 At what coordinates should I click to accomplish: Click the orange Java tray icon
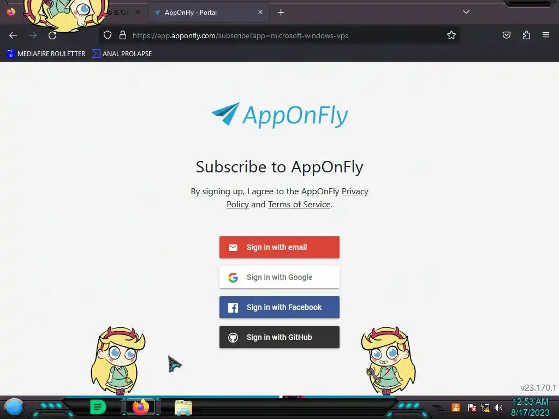[456, 407]
